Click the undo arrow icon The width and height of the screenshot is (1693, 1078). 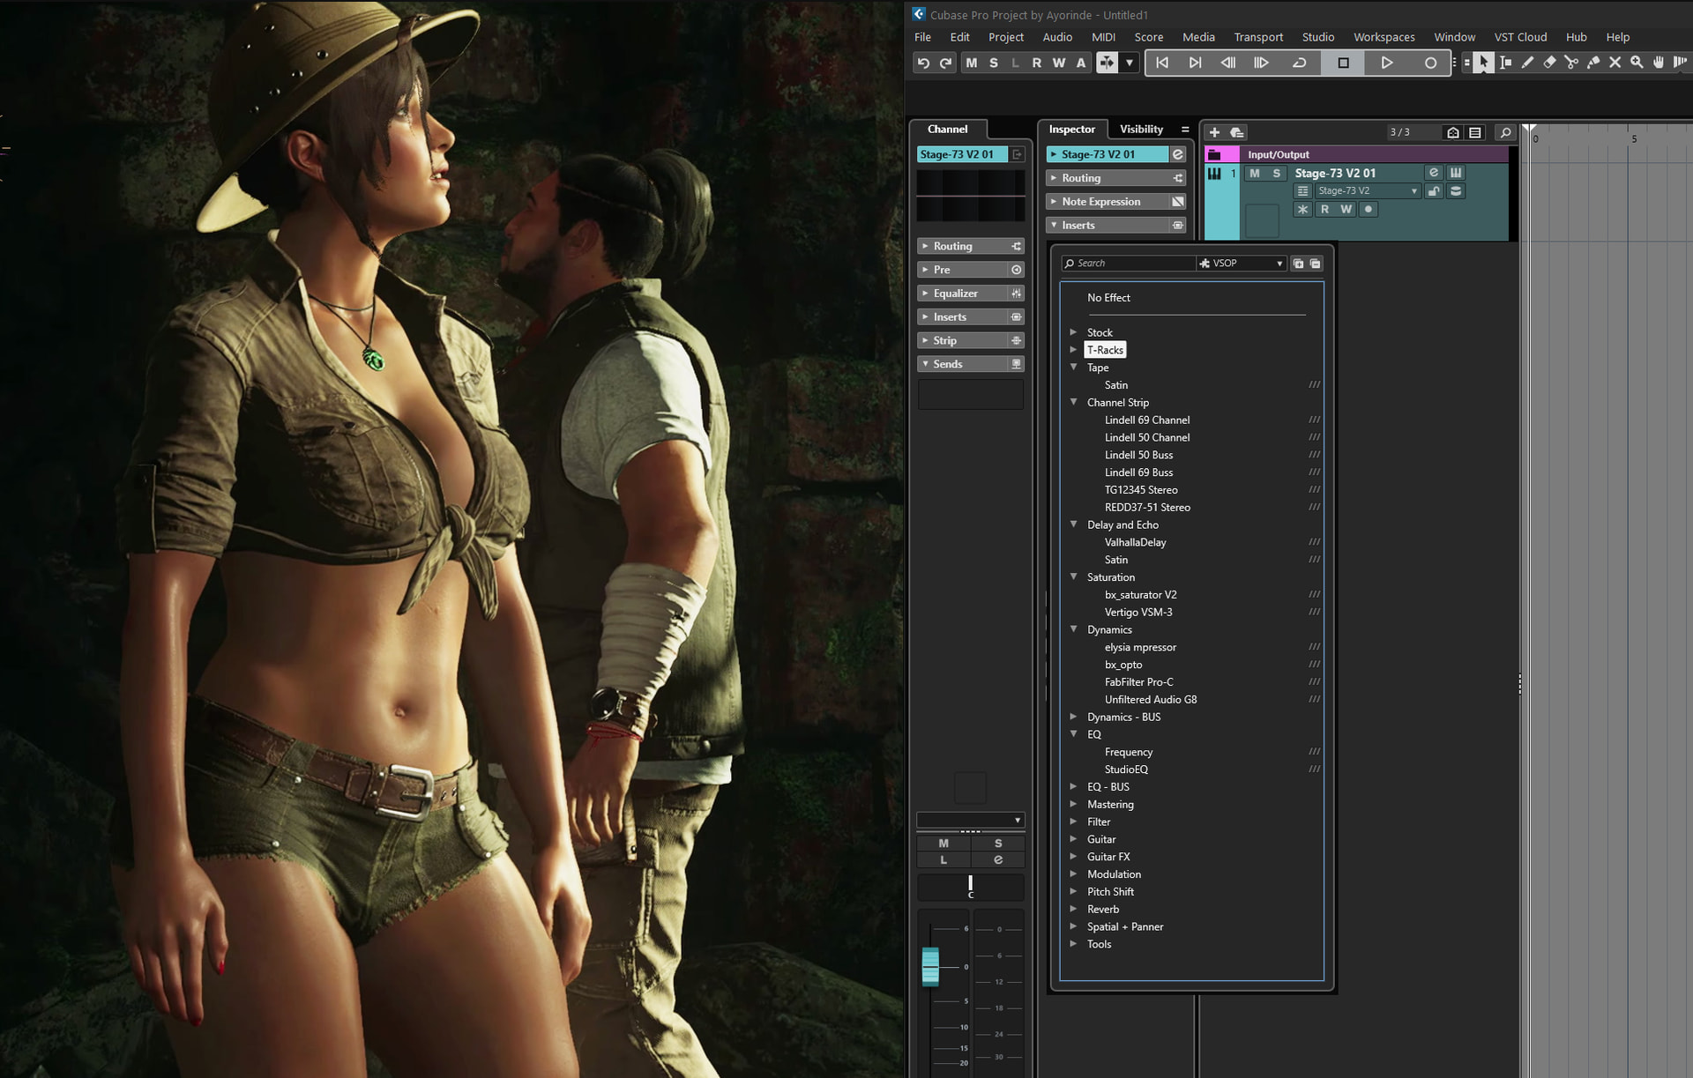pyautogui.click(x=923, y=63)
